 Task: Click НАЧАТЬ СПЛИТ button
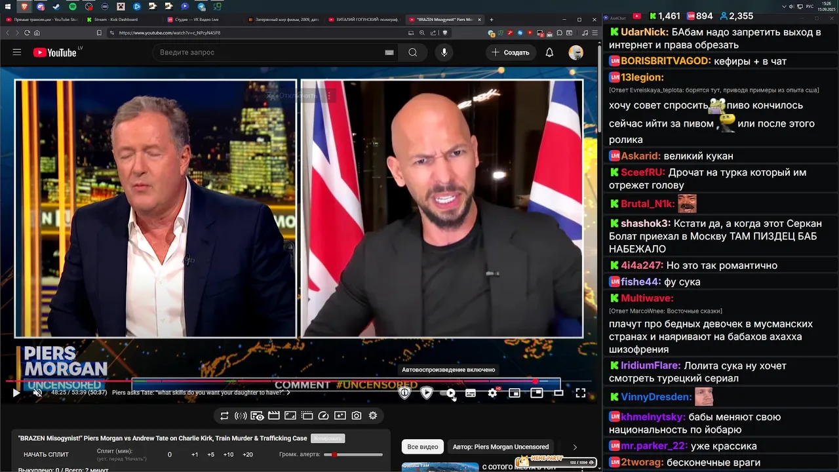(x=46, y=454)
